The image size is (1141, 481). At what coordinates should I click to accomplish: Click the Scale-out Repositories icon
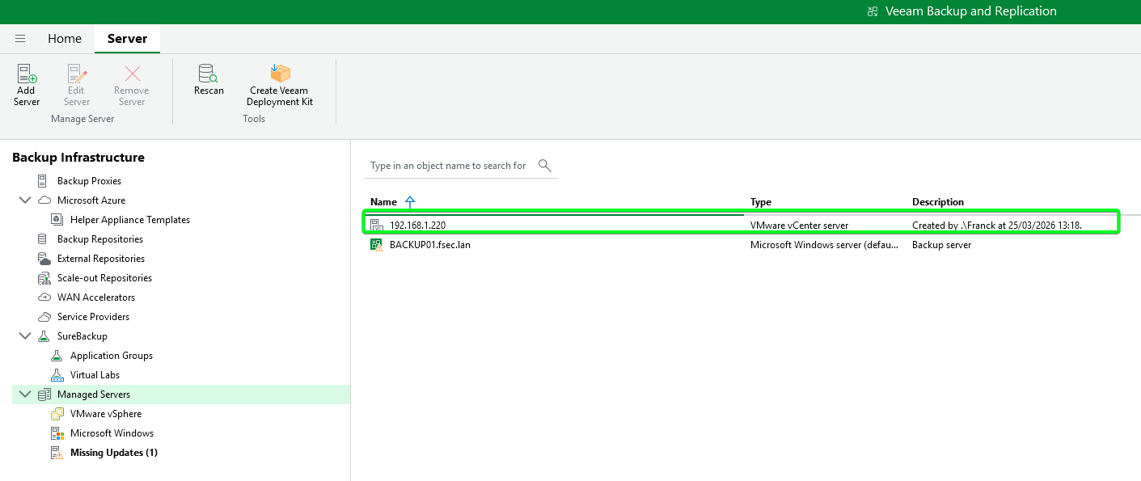[44, 278]
